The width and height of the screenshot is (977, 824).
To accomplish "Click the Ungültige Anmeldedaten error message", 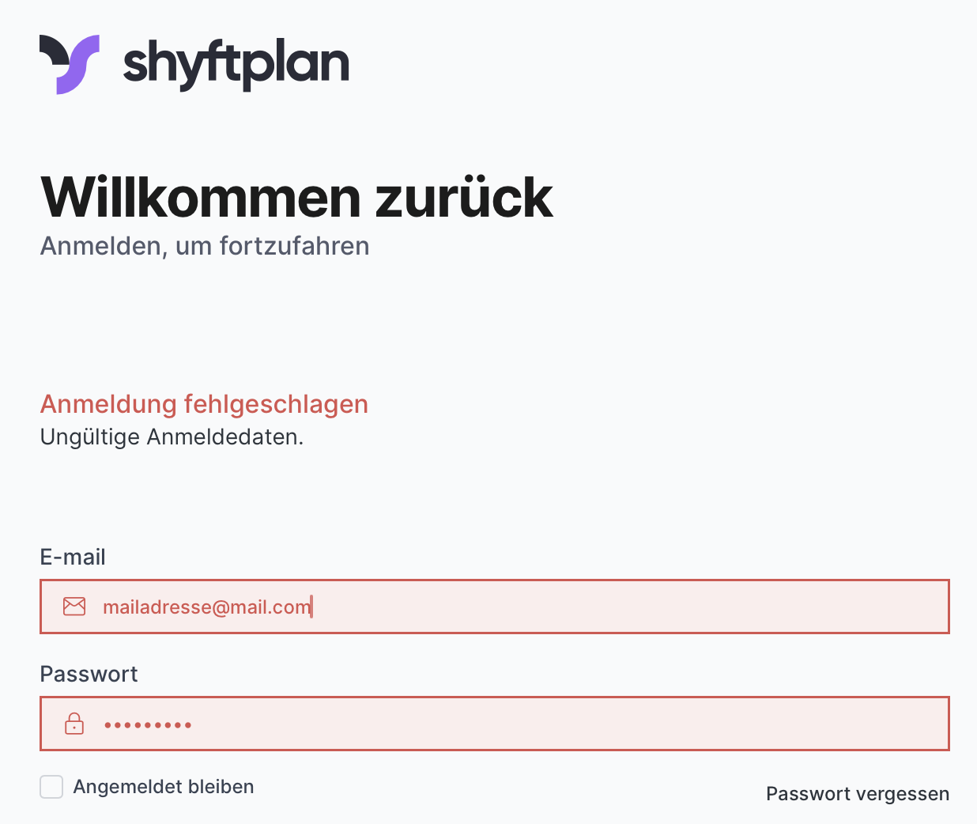I will (x=172, y=437).
